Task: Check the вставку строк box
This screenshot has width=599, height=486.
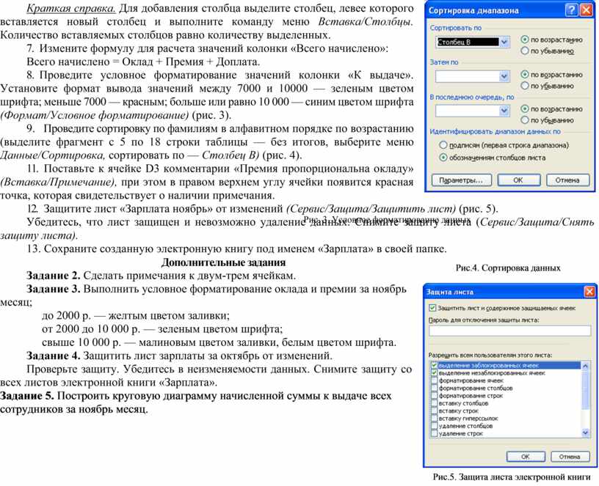Action: point(434,410)
